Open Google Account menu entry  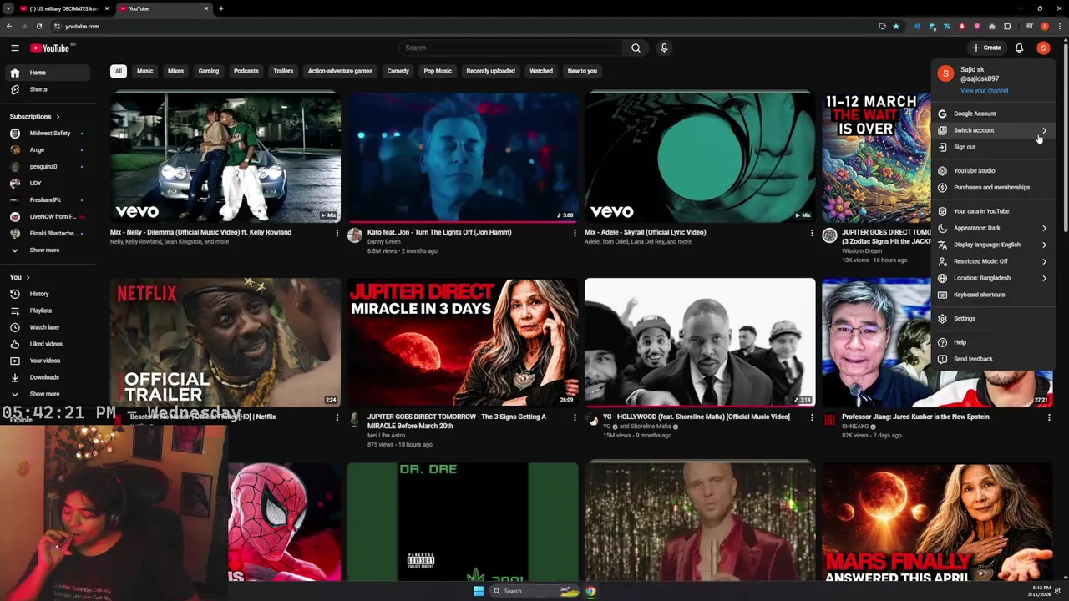[x=993, y=114]
